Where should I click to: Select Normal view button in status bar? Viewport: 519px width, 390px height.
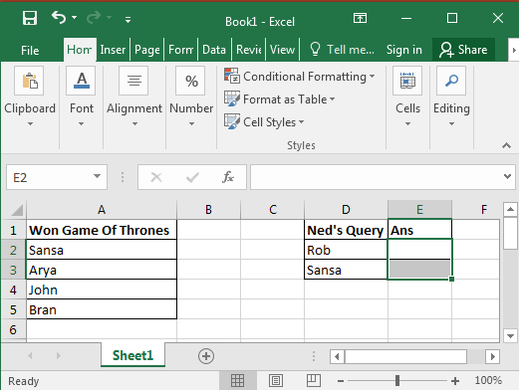click(237, 381)
